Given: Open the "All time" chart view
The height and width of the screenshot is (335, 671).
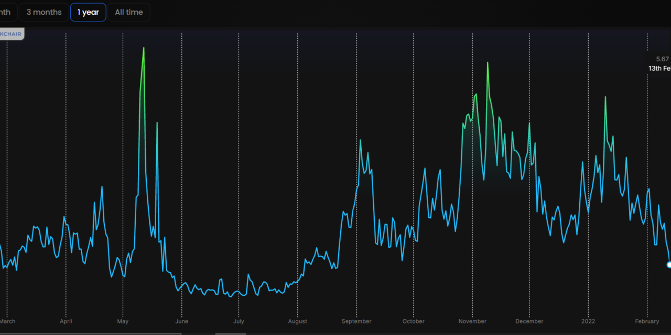Looking at the screenshot, I should pyautogui.click(x=128, y=12).
